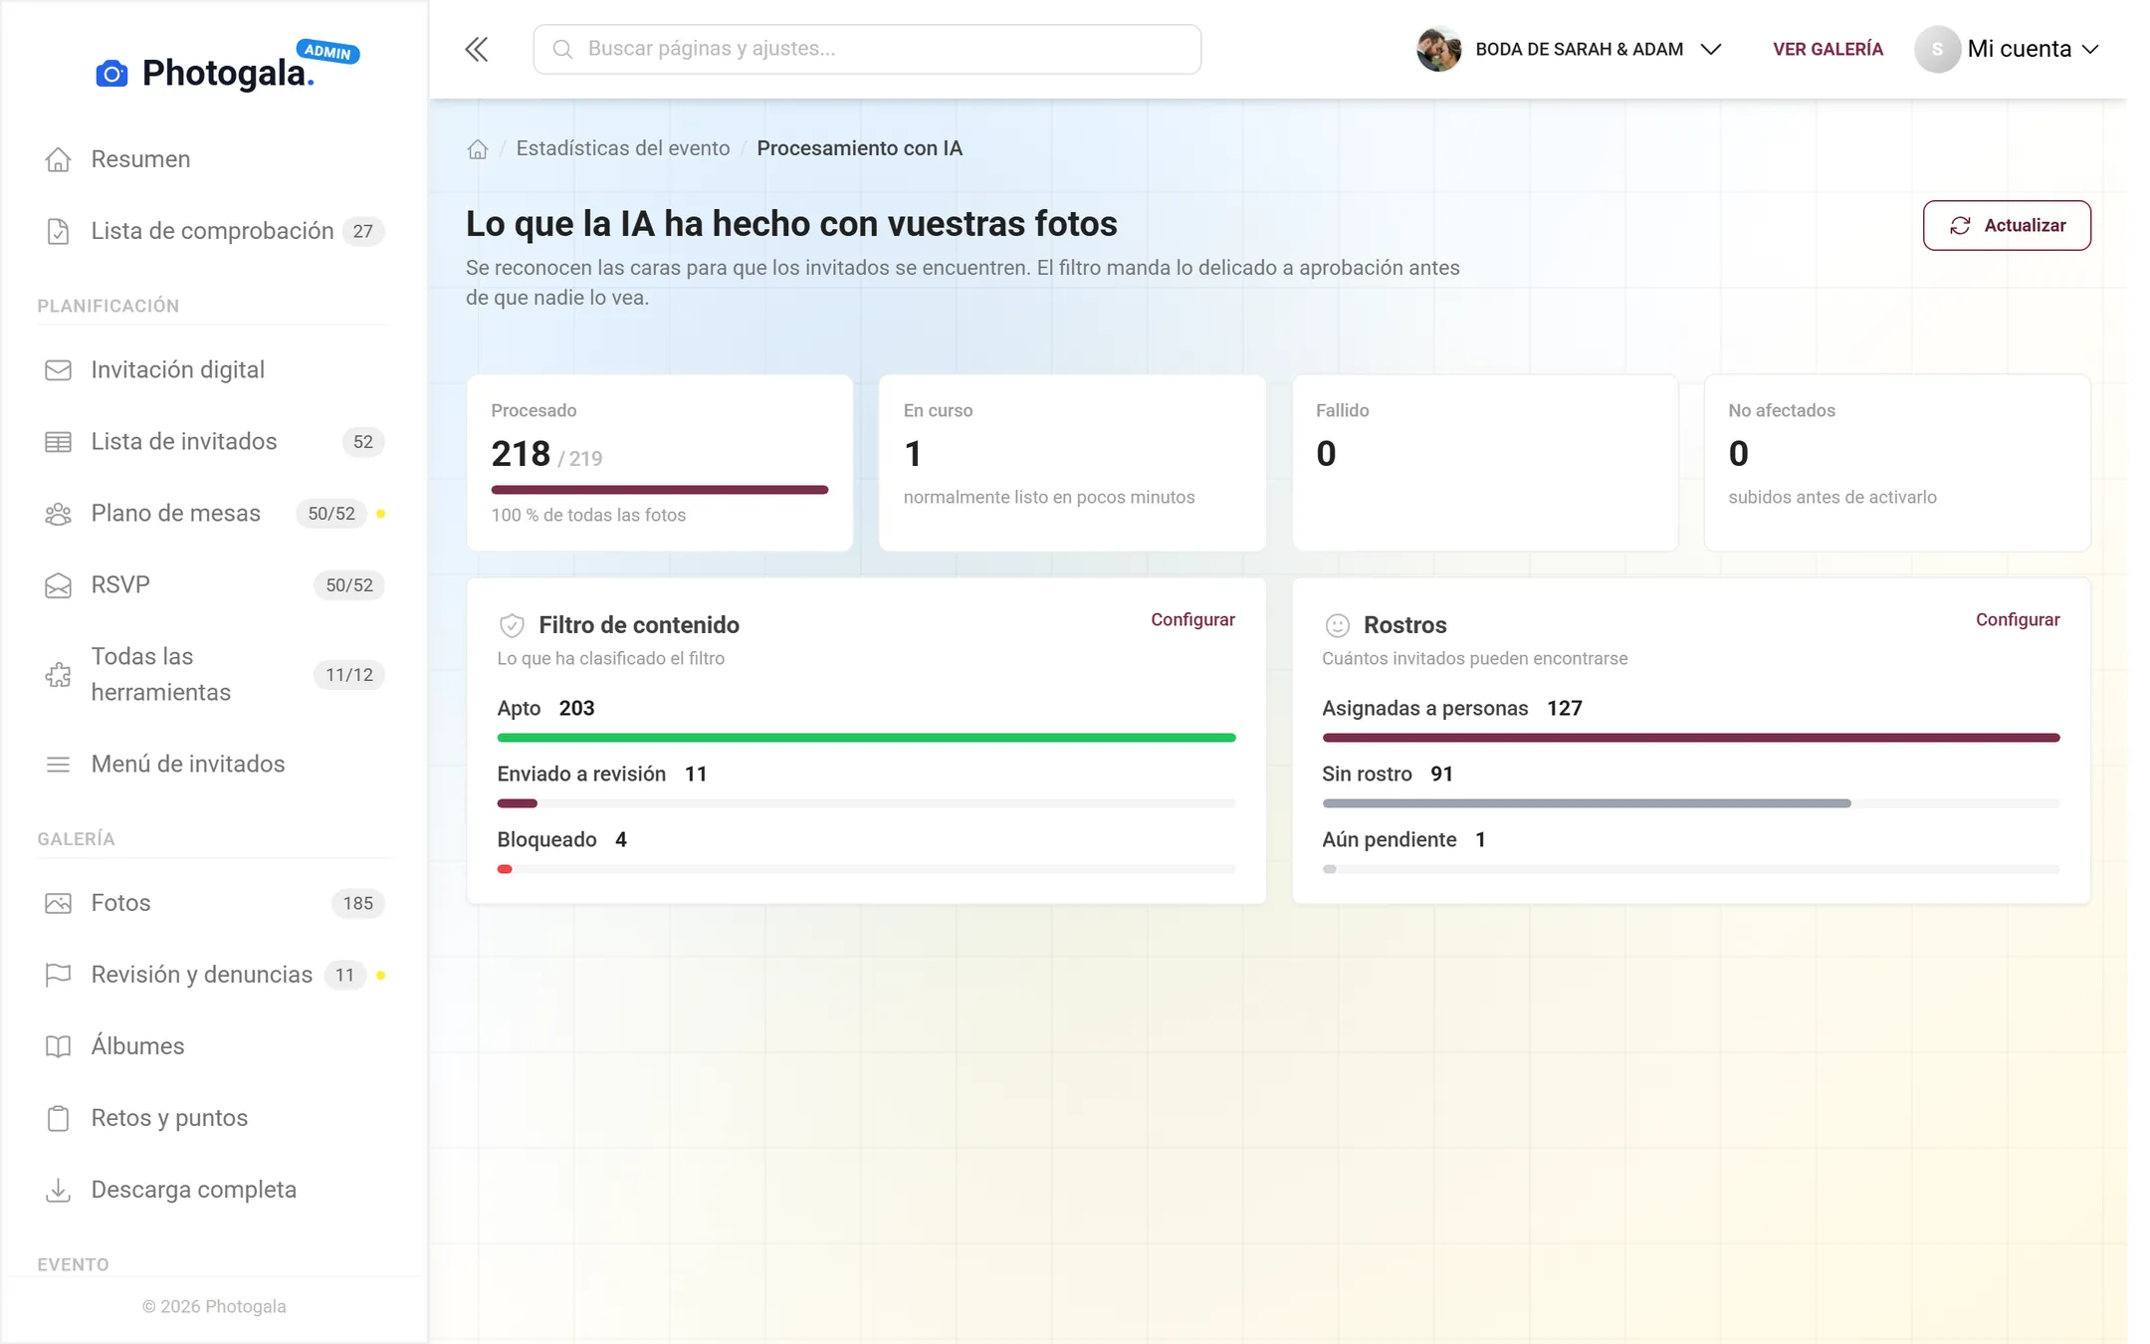The image size is (2150, 1344).
Task: Click the Todas las herramientas puzzle icon
Action: point(58,675)
